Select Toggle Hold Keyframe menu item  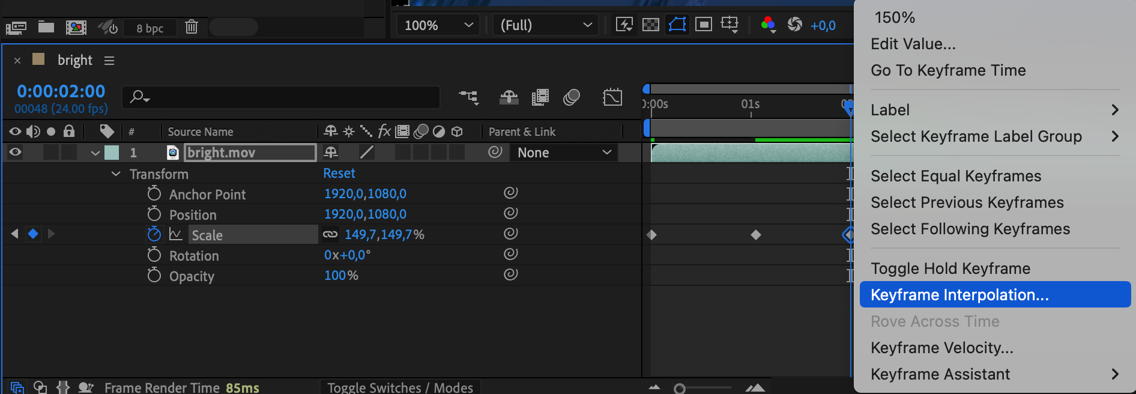[x=950, y=268]
